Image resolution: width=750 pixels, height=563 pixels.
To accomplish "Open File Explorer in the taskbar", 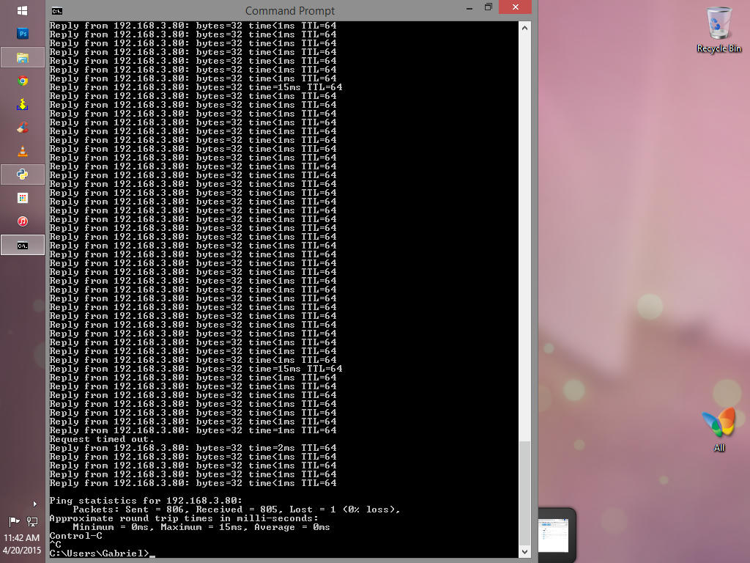I will 23,57.
